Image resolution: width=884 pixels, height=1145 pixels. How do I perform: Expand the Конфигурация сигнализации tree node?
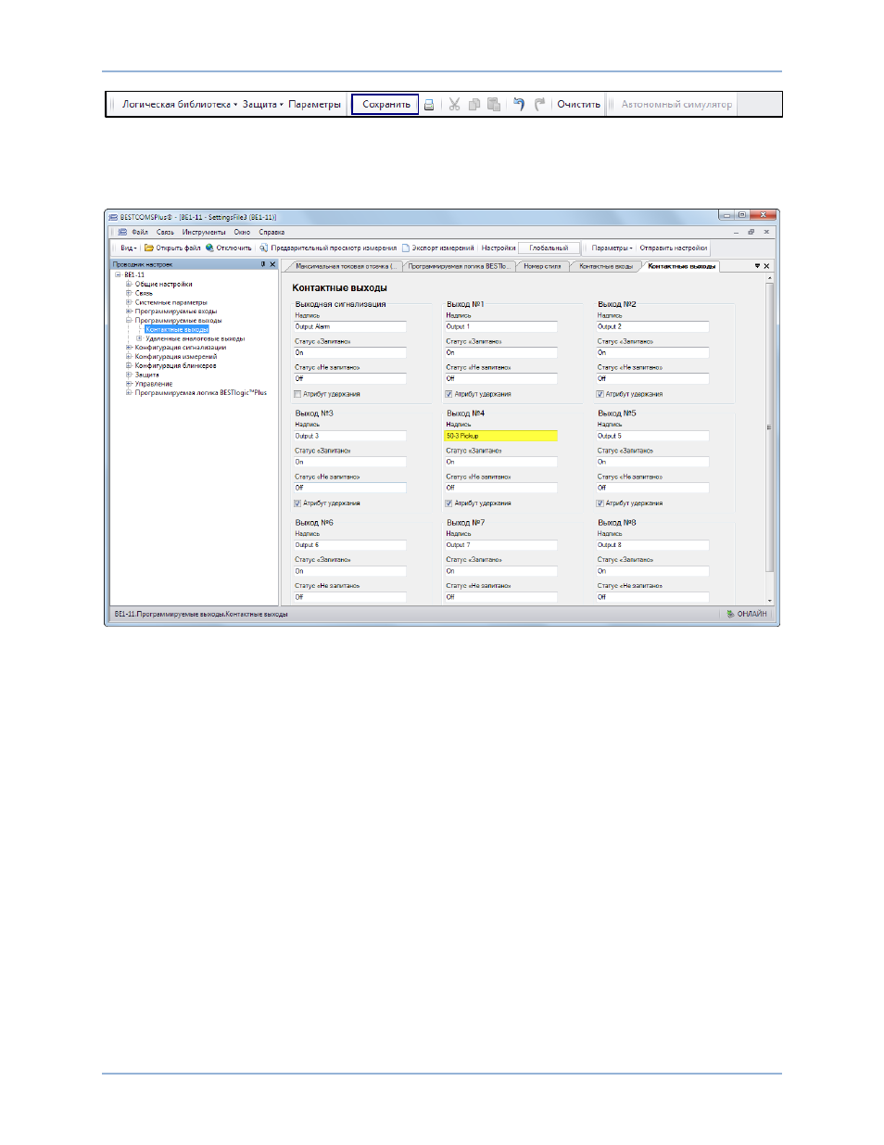(x=129, y=348)
